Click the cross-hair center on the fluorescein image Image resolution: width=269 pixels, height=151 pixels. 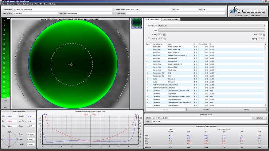pos(71,64)
